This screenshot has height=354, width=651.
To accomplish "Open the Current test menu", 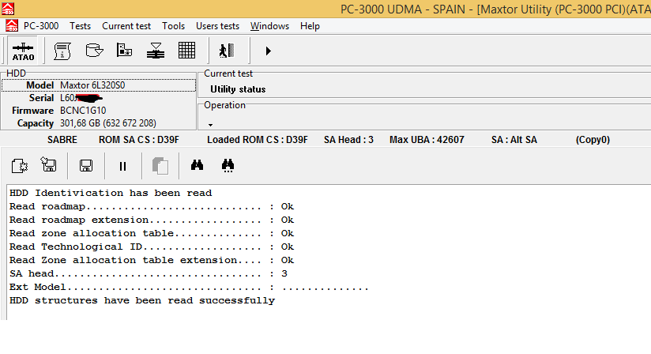I will (126, 26).
